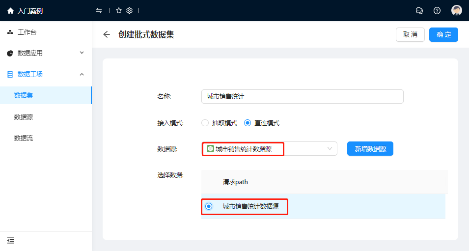
Task: Select 直连模式 radio button
Action: click(x=248, y=123)
